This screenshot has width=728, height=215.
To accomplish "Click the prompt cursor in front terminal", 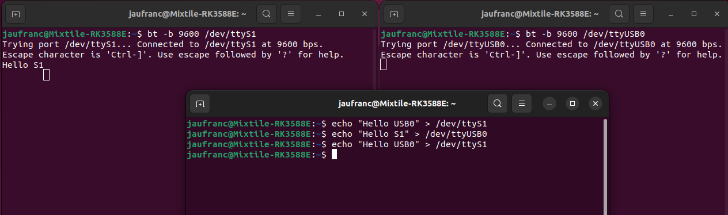I will (x=333, y=155).
